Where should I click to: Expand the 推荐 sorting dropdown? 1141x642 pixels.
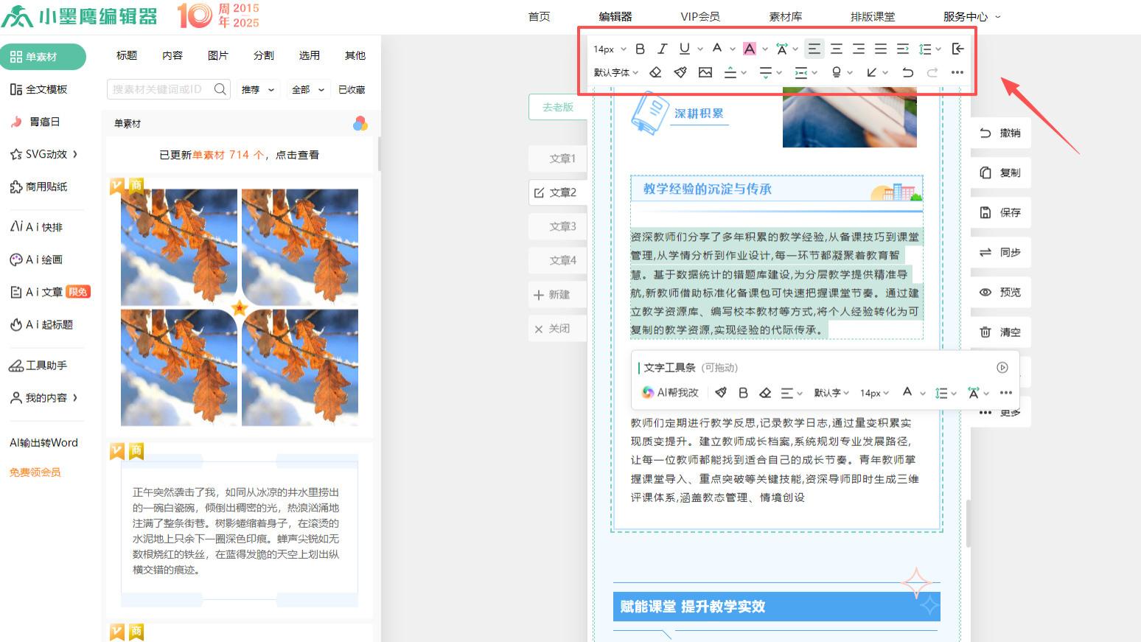pyautogui.click(x=257, y=89)
